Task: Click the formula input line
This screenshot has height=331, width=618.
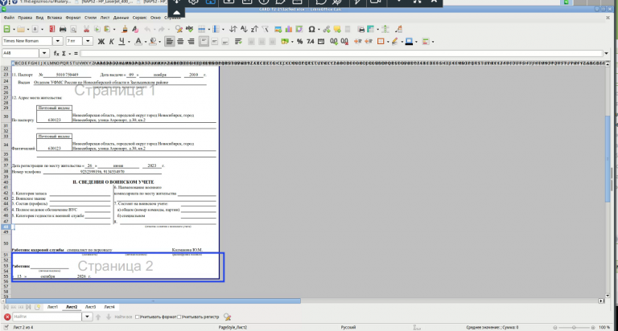Action: pyautogui.click(x=341, y=53)
